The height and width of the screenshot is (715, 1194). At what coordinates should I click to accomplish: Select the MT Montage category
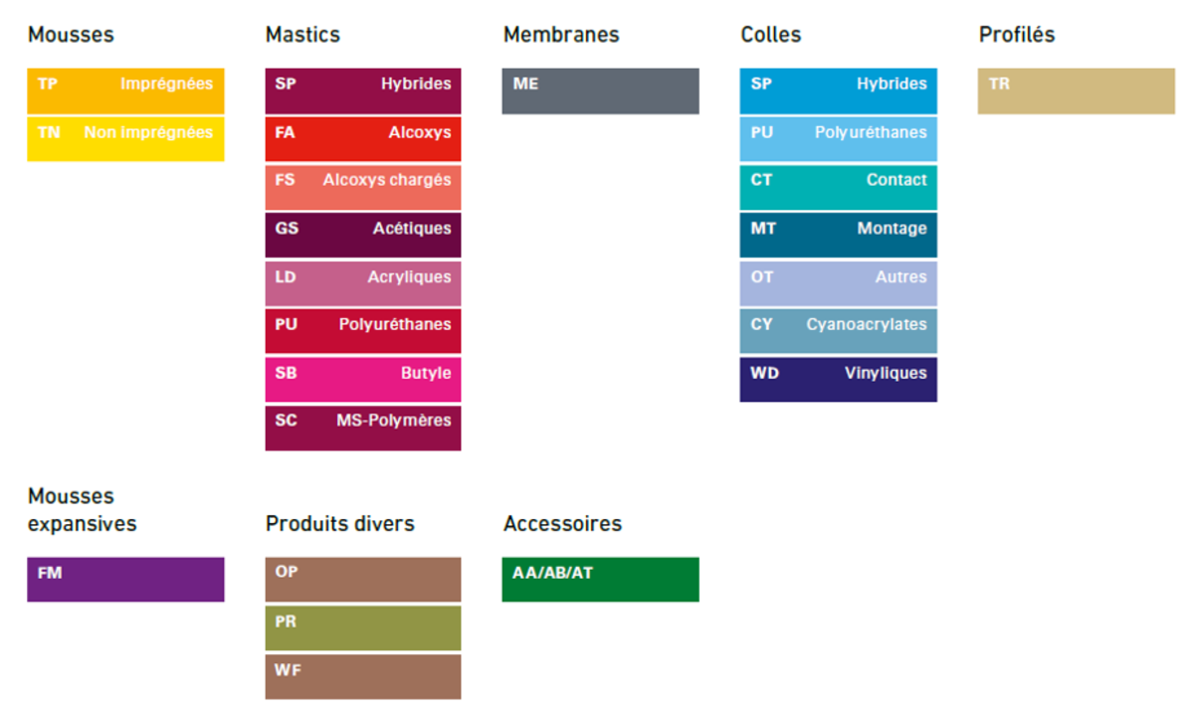(838, 236)
